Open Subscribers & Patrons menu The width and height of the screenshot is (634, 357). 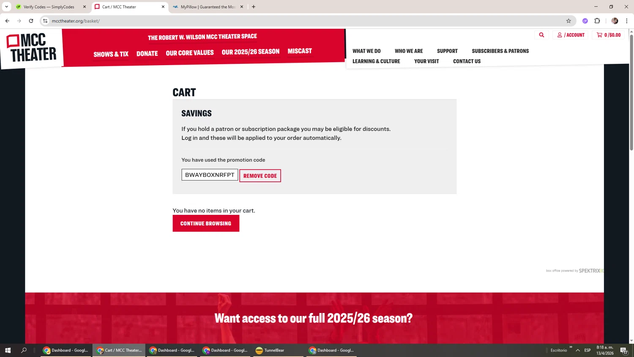click(x=500, y=51)
